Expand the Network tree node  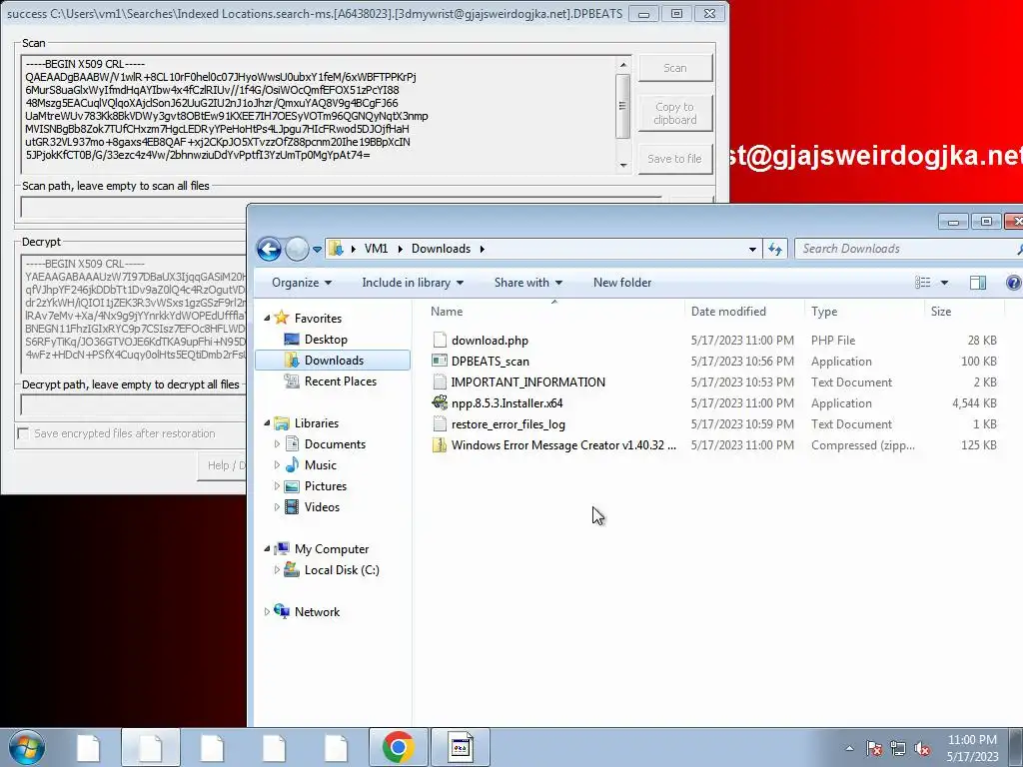[x=266, y=612]
